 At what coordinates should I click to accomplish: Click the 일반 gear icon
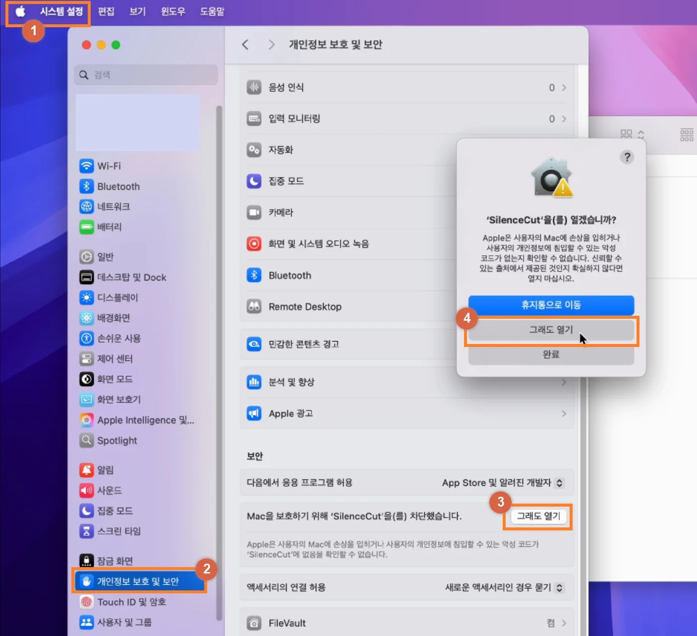click(87, 257)
